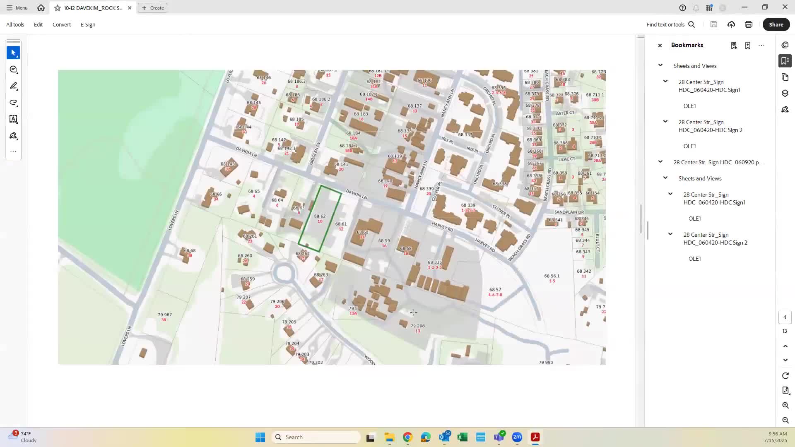This screenshot has height=447, width=795.
Task: Select the arrow selection tool
Action: point(13,53)
